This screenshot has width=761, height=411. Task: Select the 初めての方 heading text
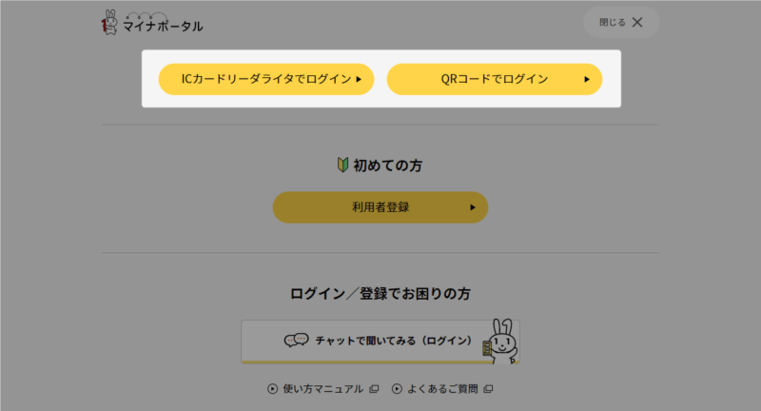[x=388, y=166]
